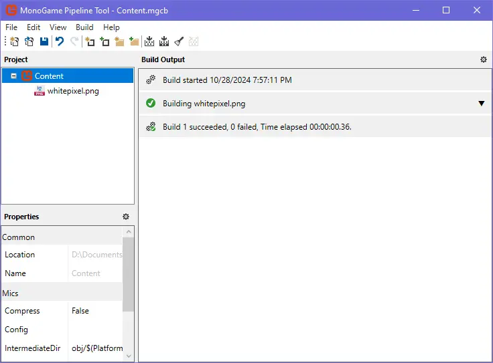This screenshot has height=363, width=493.
Task: Click the New Folder toolbar icon
Action: click(119, 41)
